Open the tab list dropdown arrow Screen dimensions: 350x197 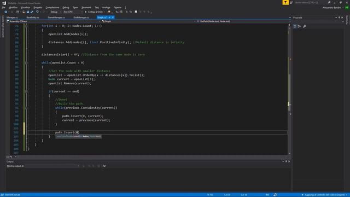[290, 18]
